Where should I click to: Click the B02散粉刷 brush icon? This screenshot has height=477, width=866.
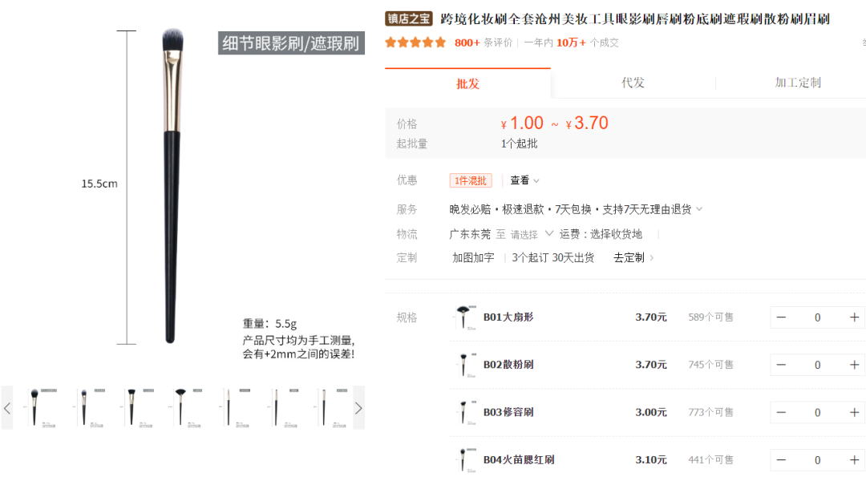click(463, 365)
